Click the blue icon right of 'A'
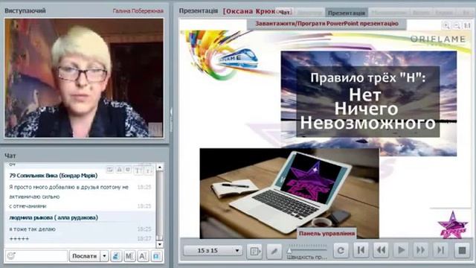The height and width of the screenshot is (268, 476). coord(156,256)
